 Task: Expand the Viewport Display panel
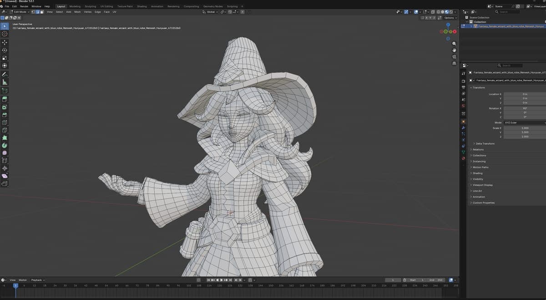click(482, 185)
